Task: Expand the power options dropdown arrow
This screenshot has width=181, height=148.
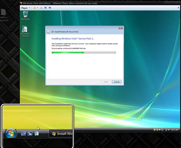Action: tap(37, 8)
